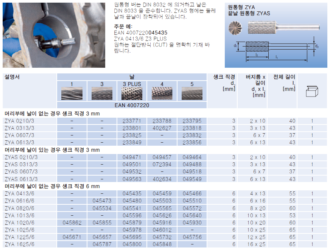330x249 pixels.
Task: Select EAN code 233771
Action: coord(132,121)
